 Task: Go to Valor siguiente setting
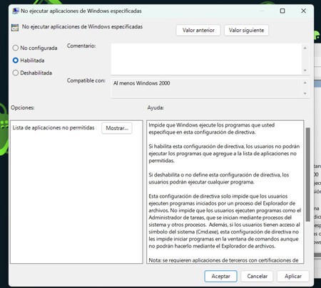[246, 31]
